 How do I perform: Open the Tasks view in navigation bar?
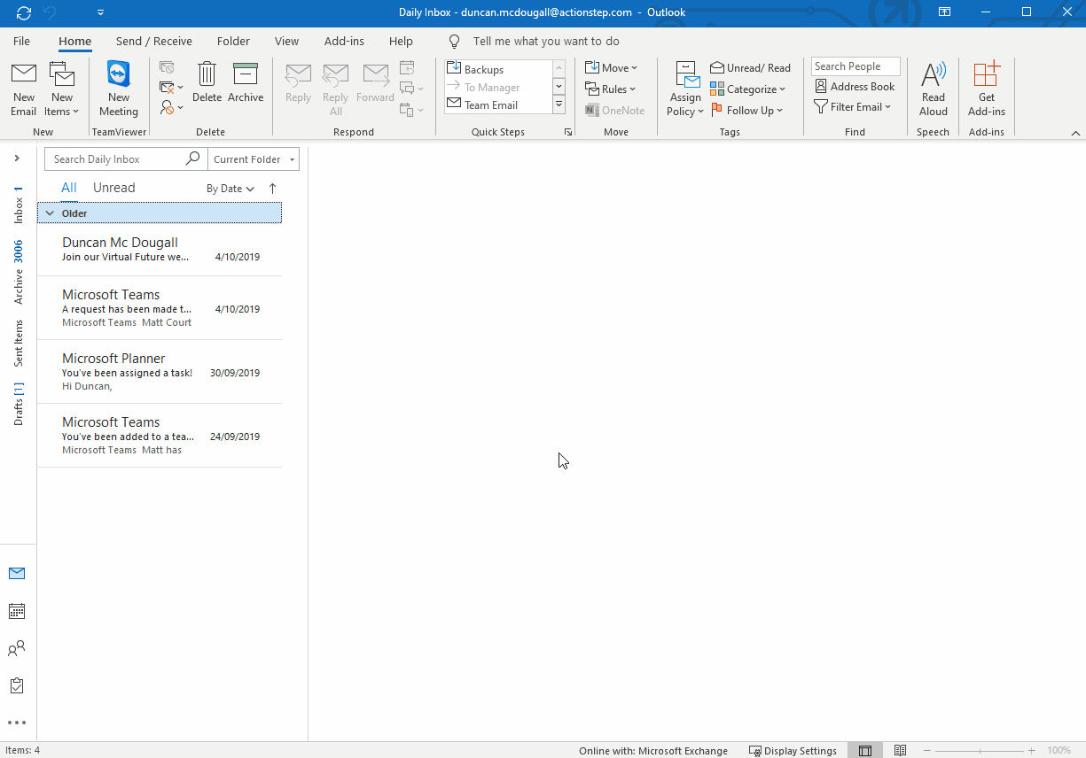click(16, 685)
